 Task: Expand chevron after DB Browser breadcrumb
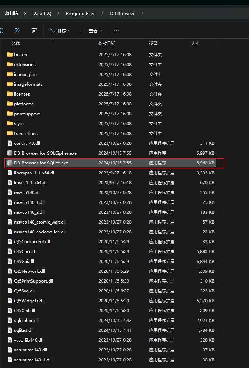[x=142, y=13]
